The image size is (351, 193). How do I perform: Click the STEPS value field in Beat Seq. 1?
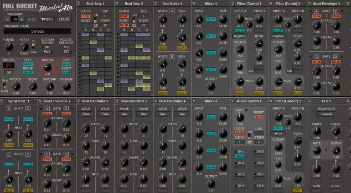point(105,25)
